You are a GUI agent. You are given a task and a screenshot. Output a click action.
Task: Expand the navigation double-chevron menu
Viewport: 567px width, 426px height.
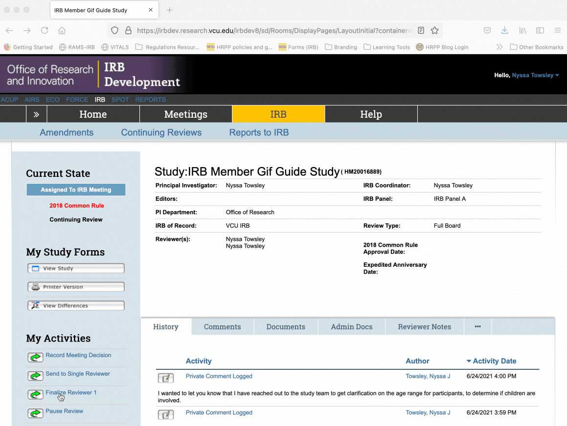click(x=36, y=114)
